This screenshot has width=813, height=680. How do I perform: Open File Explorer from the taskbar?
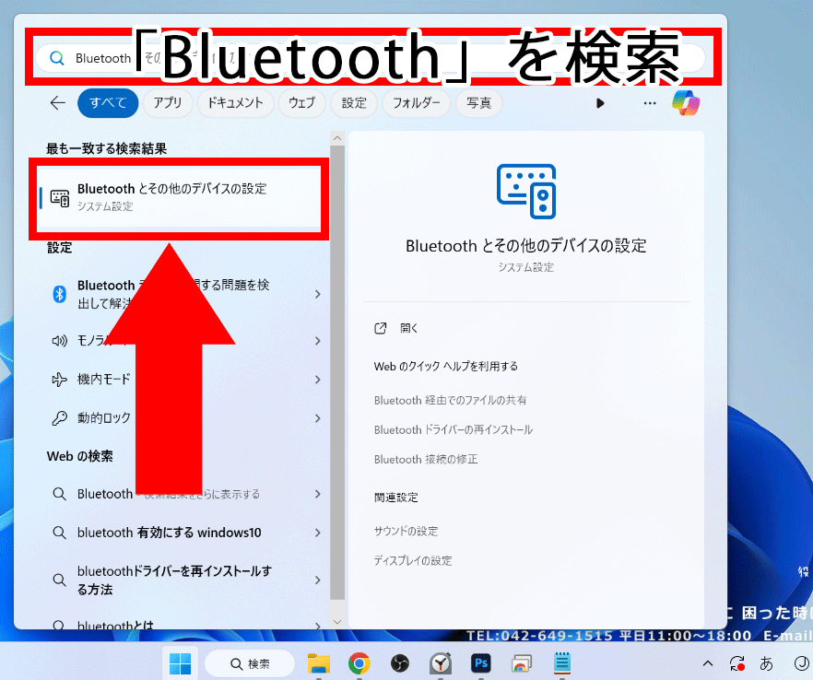318,663
